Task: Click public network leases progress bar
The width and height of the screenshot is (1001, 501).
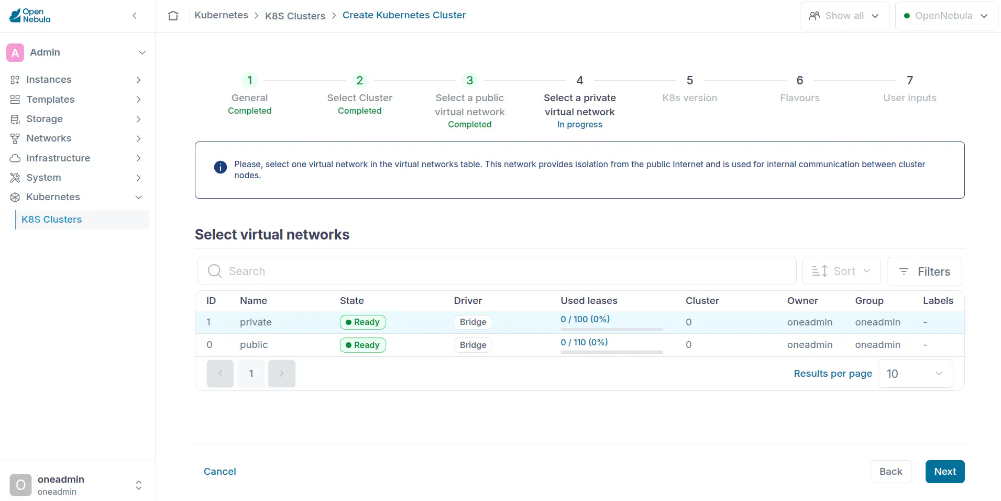Action: (612, 353)
